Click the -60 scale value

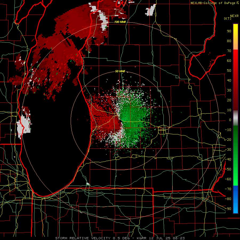(228, 179)
